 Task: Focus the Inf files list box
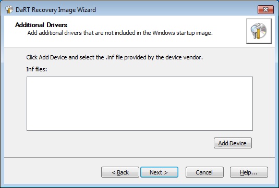pos(140,104)
